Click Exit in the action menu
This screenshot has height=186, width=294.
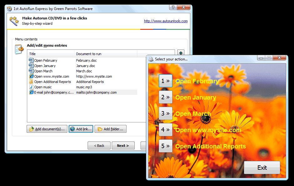pos(262,168)
